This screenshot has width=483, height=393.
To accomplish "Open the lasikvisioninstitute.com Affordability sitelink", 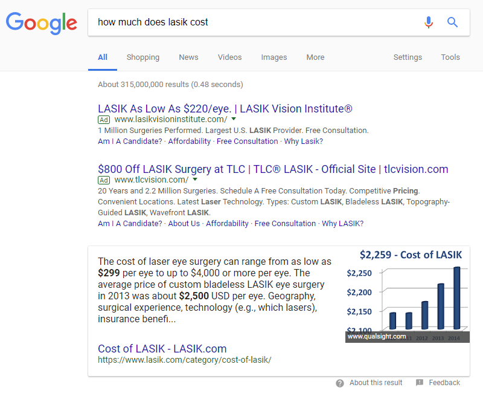I will coord(190,141).
